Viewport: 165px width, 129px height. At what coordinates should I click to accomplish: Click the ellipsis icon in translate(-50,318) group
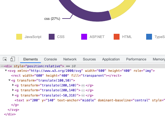[x=83, y=96]
